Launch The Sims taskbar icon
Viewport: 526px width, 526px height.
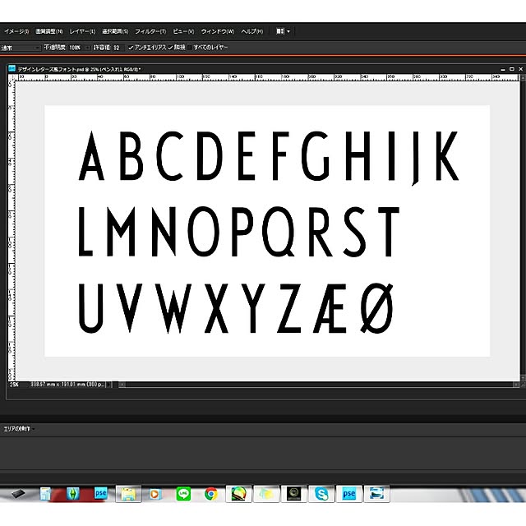pyautogui.click(x=73, y=494)
